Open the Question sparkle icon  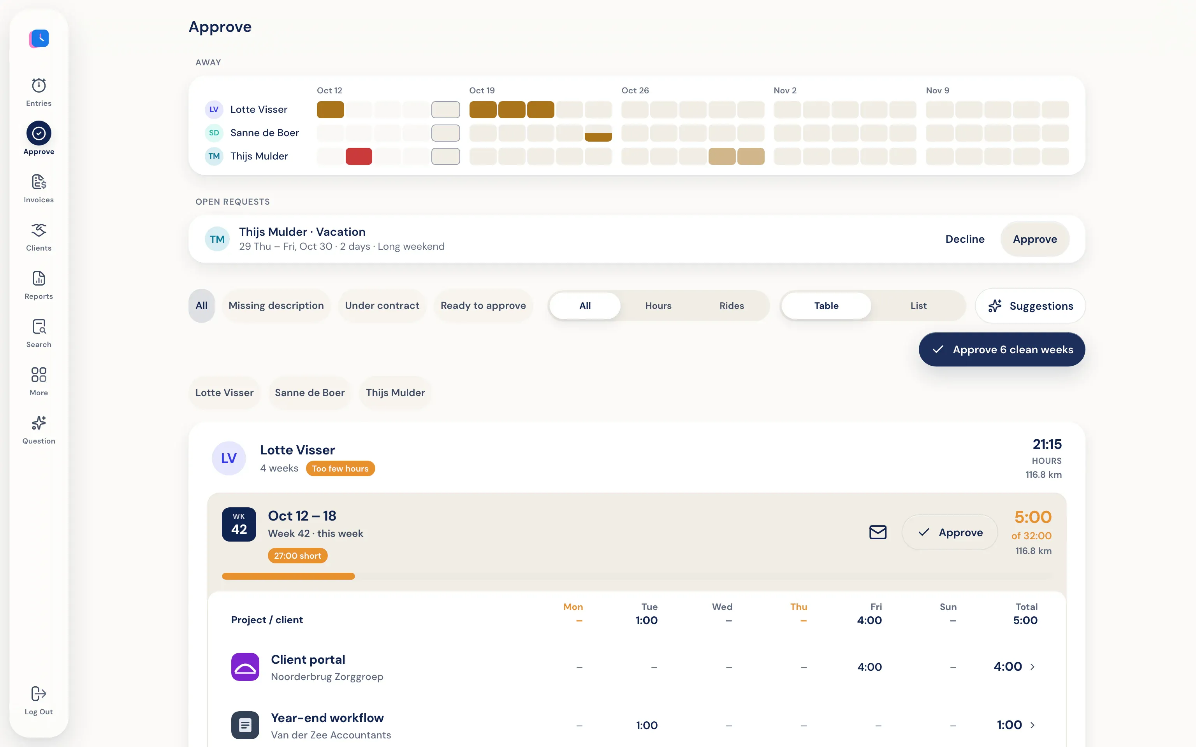point(39,423)
